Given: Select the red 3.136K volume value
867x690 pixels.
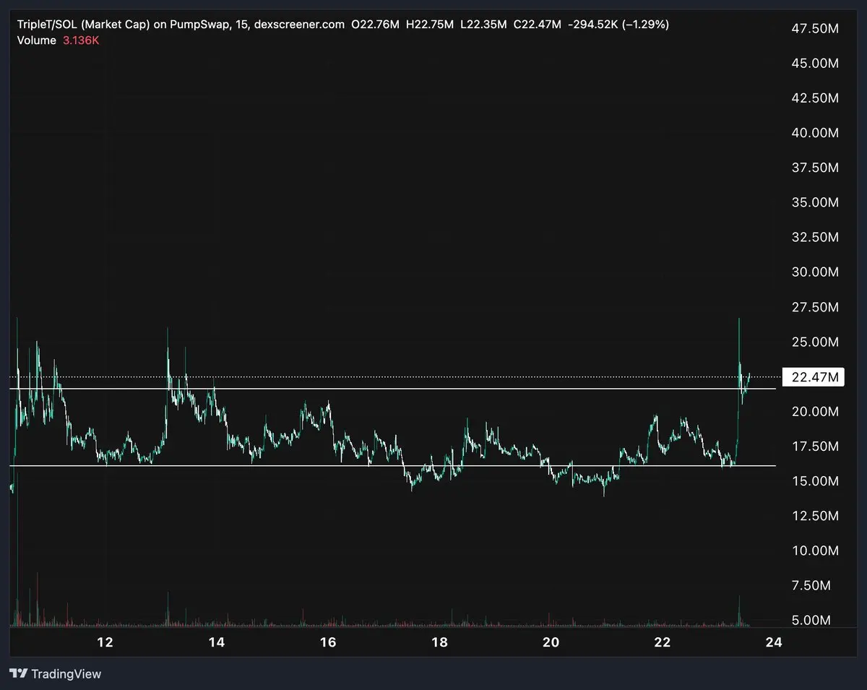Looking at the screenshot, I should click(81, 40).
